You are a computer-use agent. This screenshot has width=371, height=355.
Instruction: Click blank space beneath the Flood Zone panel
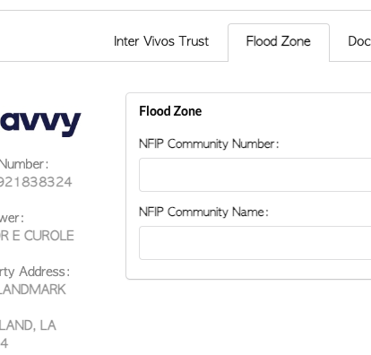coord(248,316)
